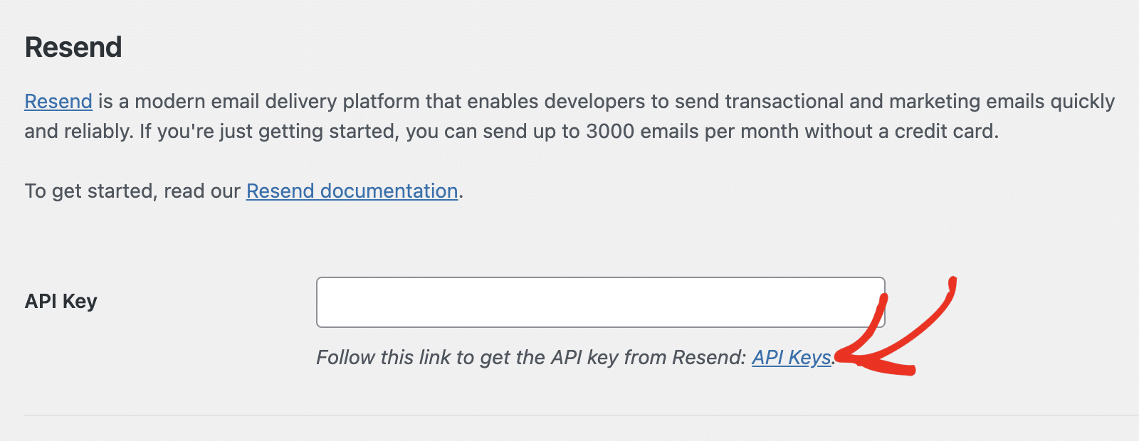This screenshot has height=441, width=1139.
Task: Navigate to Resend's getting started documentation
Action: (352, 191)
